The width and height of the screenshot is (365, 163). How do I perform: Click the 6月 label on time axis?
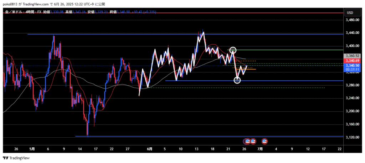150,148
